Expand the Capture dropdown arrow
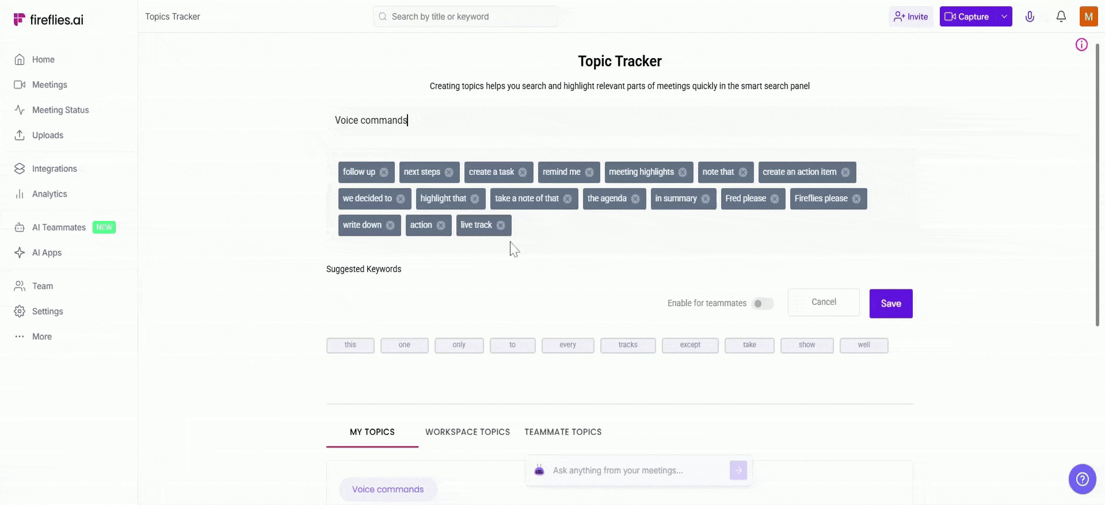 click(1004, 17)
